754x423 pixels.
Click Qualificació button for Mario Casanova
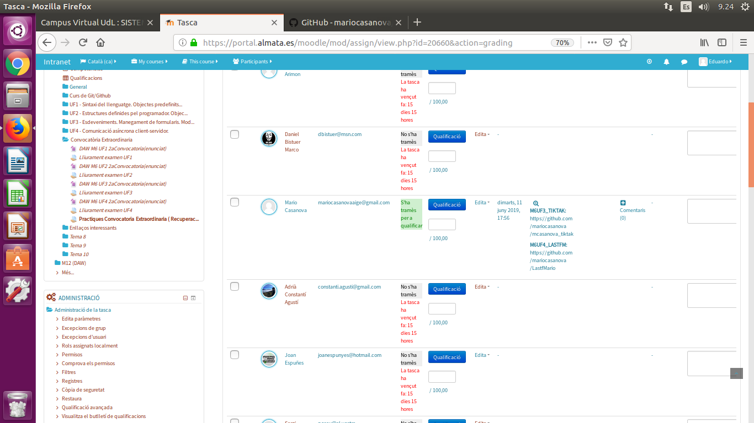tap(447, 205)
